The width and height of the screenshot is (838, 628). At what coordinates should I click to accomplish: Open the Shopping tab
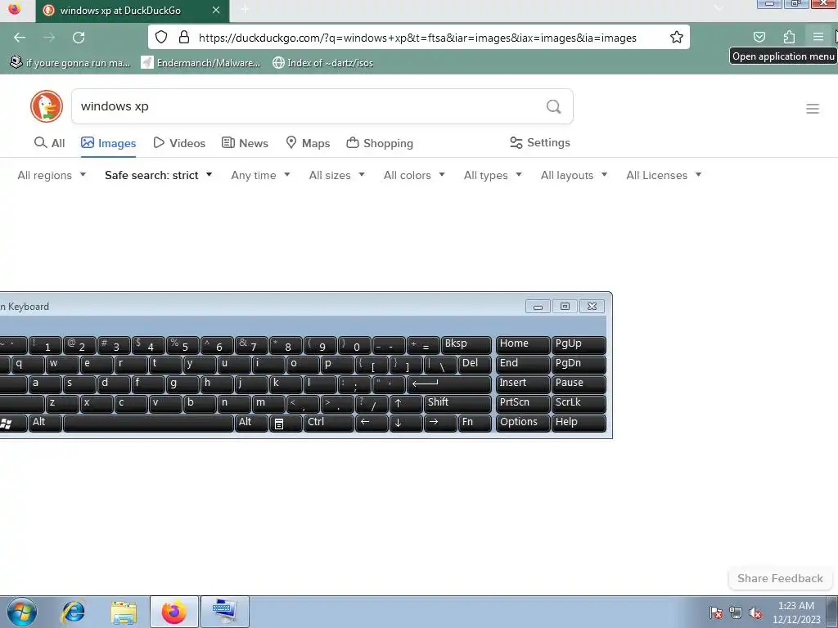click(380, 143)
